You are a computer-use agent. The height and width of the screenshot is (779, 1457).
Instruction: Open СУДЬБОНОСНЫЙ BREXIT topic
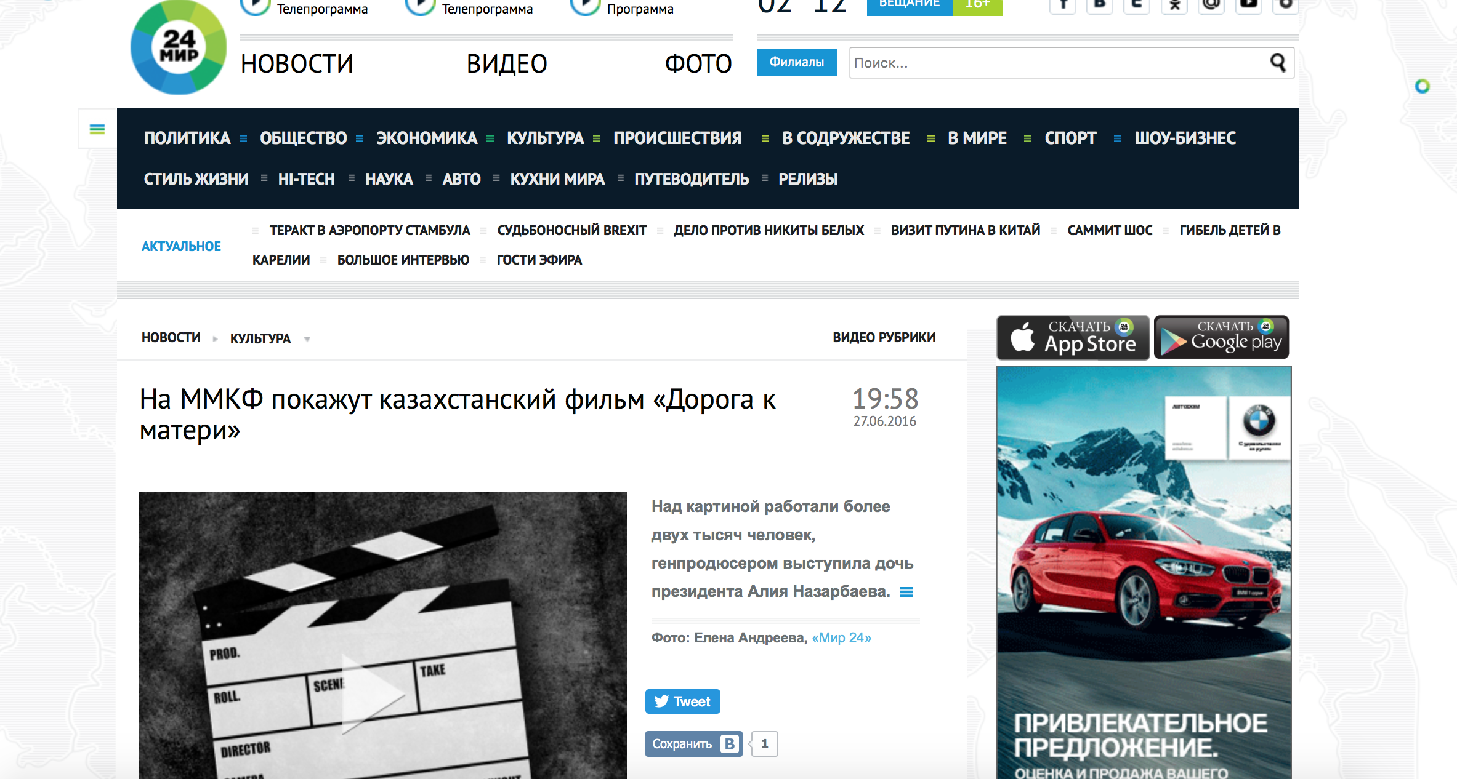(572, 230)
